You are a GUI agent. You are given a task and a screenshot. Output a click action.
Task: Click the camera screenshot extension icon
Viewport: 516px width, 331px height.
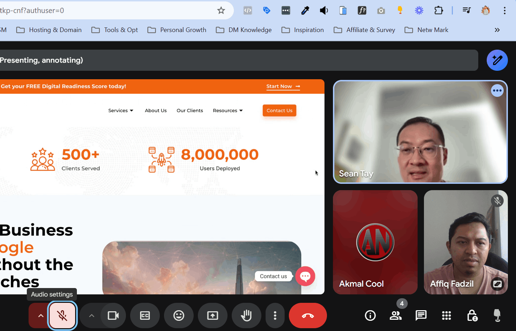pos(381,11)
